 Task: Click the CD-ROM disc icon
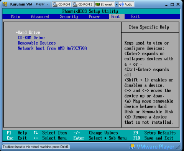coord(55,5)
